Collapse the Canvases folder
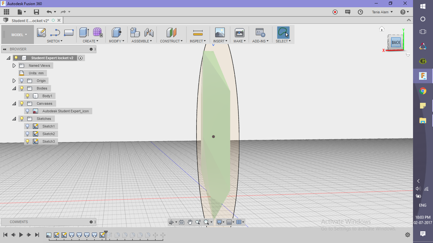Viewport: 433px width, 243px height. click(x=14, y=103)
